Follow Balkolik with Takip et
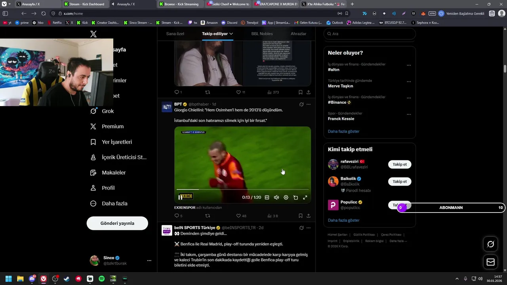 (400, 182)
